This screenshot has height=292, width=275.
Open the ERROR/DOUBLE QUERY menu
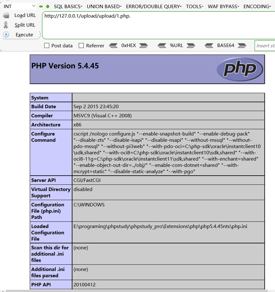pyautogui.click(x=154, y=6)
